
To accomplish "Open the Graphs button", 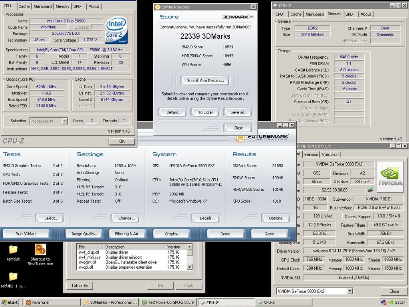I will [173, 233].
